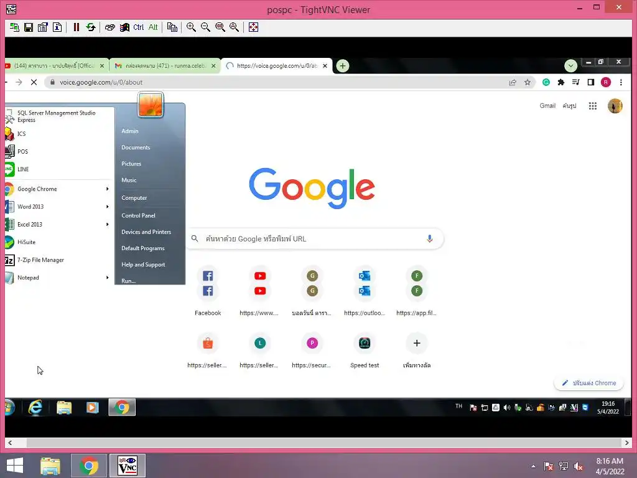Click the Google account profile picture
This screenshot has width=637, height=478.
tap(615, 106)
